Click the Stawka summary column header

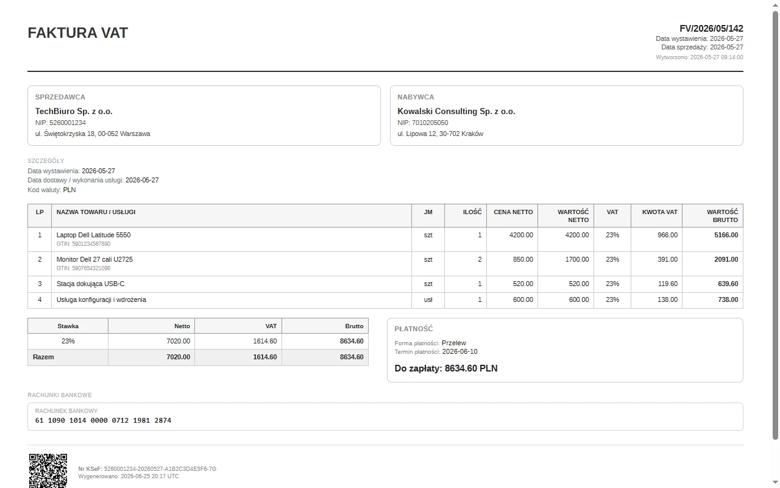[68, 326]
